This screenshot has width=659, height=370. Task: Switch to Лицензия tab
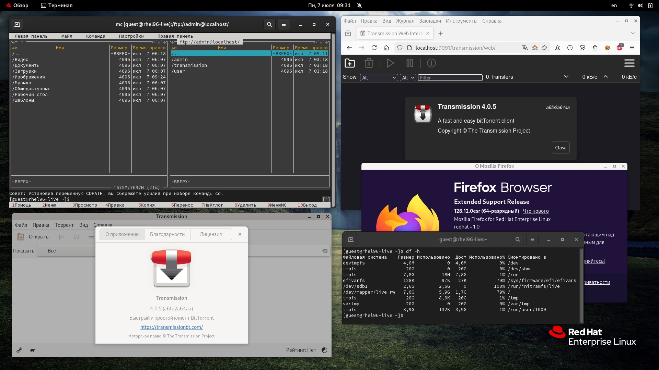(211, 234)
